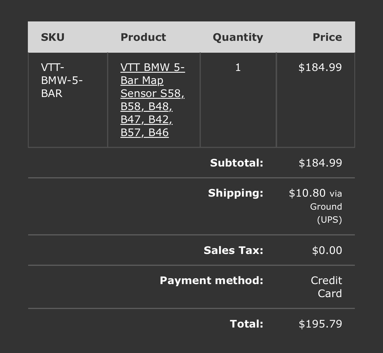Viewport: 383px width, 353px height.
Task: Select the total amount $195.79
Action: click(320, 324)
